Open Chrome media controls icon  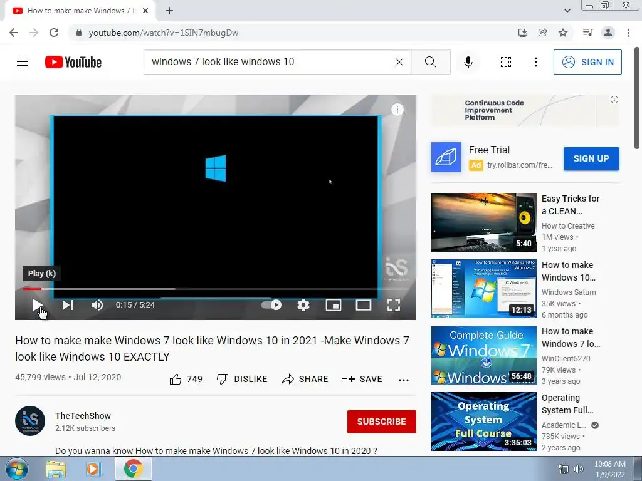coord(588,33)
